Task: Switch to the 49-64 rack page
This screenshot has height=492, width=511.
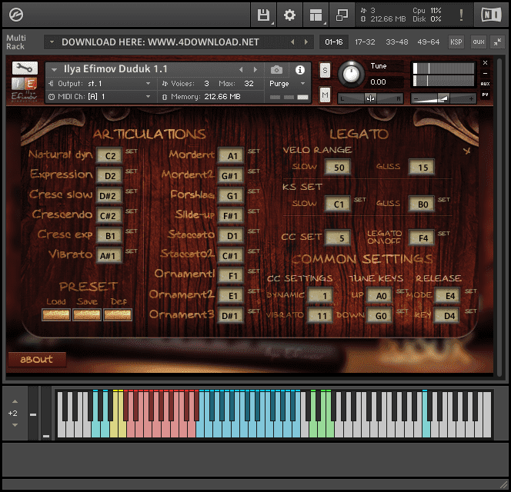Action: click(428, 42)
